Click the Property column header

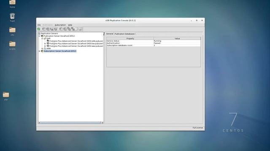coord(130,39)
